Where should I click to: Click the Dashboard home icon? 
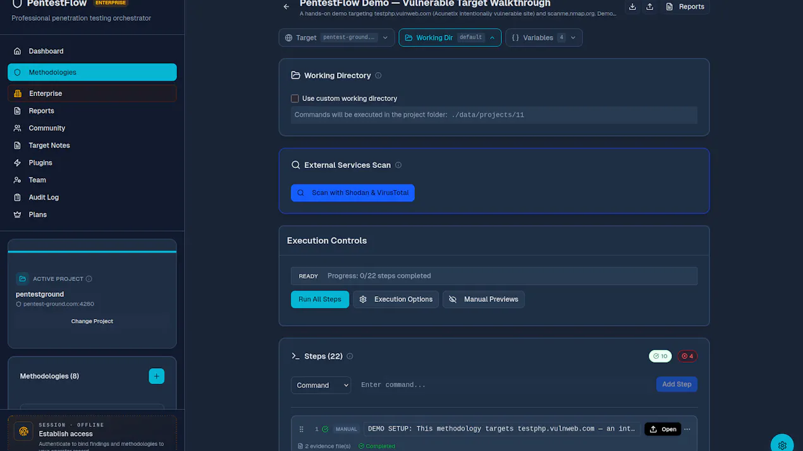click(x=17, y=51)
